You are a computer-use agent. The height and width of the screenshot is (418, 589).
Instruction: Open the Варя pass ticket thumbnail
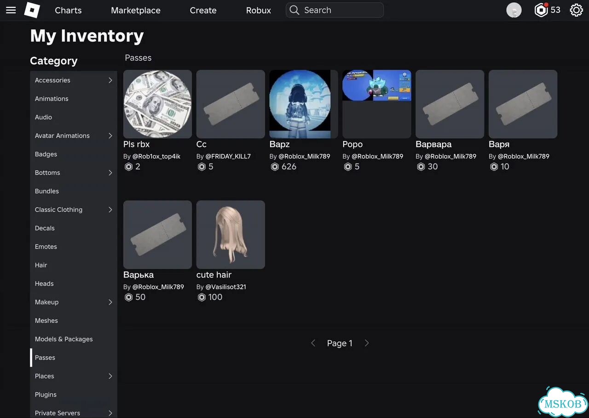(x=523, y=104)
